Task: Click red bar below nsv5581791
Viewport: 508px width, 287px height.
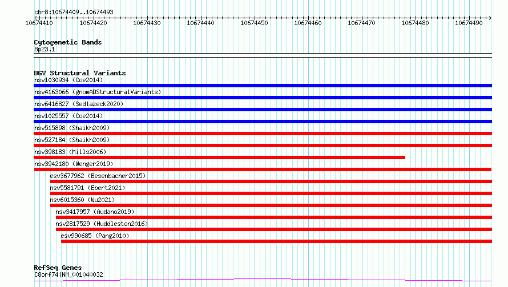Action: tap(271, 193)
